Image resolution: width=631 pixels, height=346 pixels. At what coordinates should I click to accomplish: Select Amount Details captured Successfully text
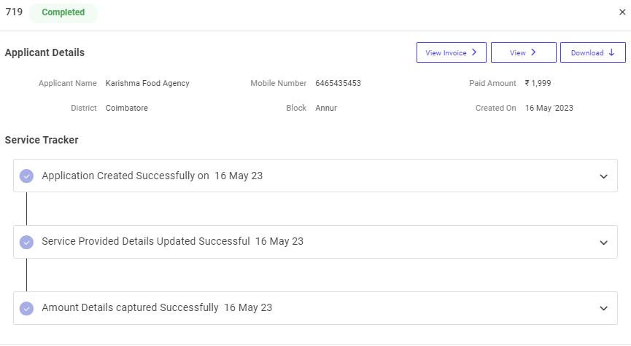click(x=130, y=308)
